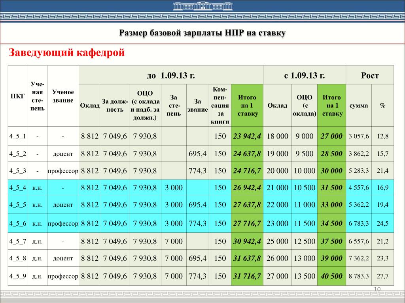Click the new total '40 500' cell
The width and height of the screenshot is (405, 303).
[331, 276]
